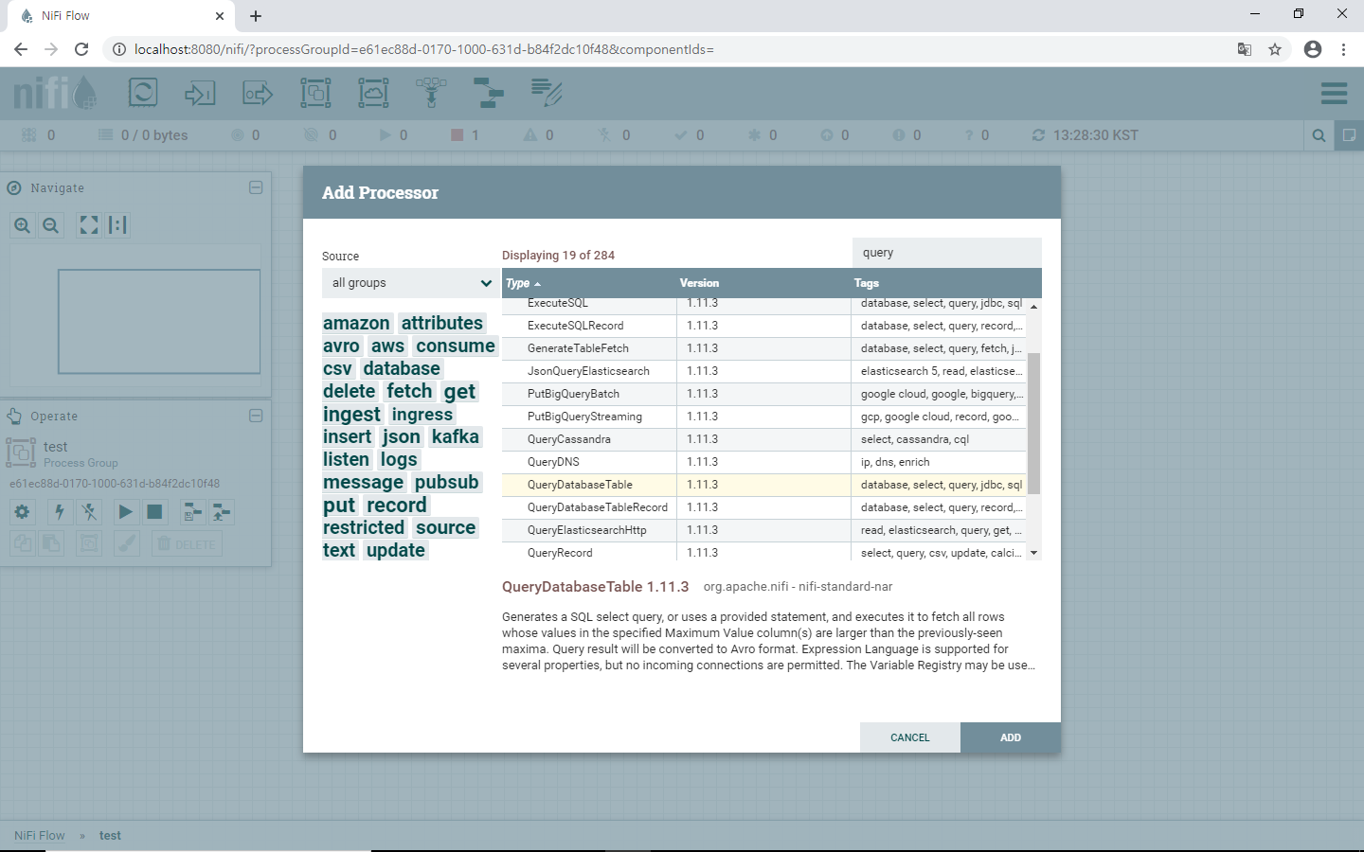This screenshot has width=1364, height=852.
Task: Filter by the 'attributes' tag
Action: click(442, 323)
